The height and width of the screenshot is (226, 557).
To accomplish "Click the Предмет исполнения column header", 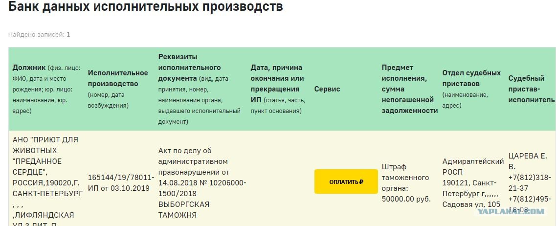I will pos(410,89).
